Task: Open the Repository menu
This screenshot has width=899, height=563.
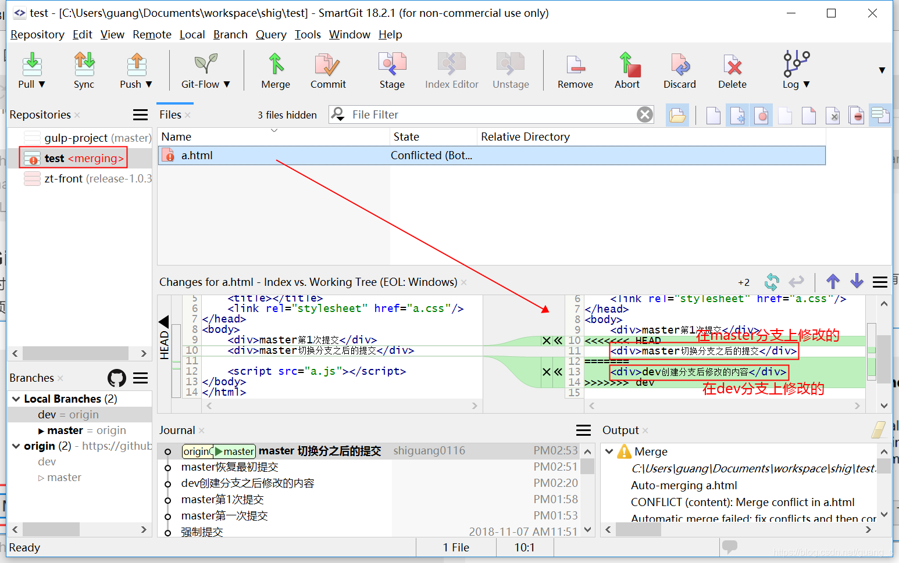Action: (x=37, y=34)
